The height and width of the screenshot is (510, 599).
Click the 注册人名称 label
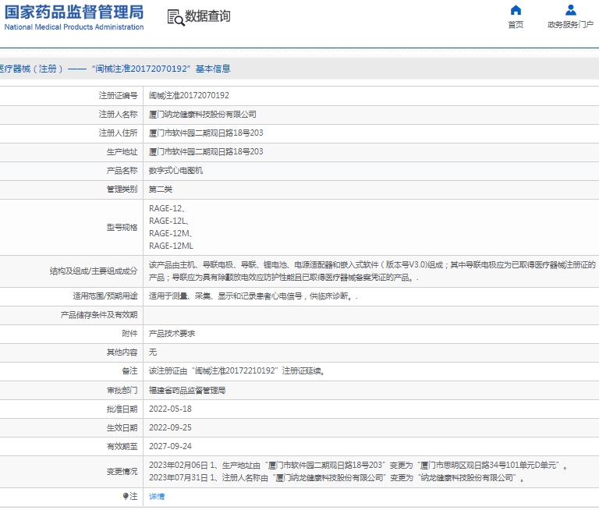[x=118, y=114]
